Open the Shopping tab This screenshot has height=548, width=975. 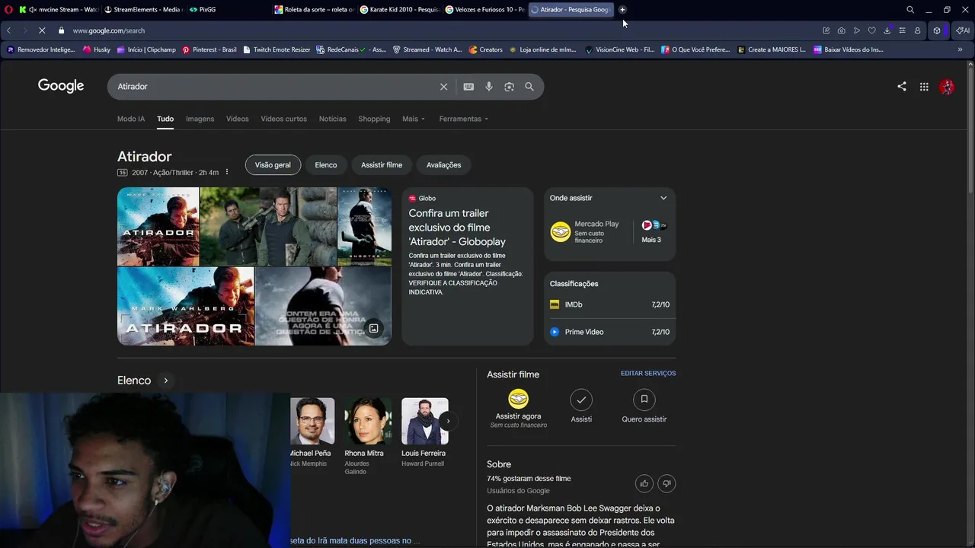pyautogui.click(x=374, y=119)
